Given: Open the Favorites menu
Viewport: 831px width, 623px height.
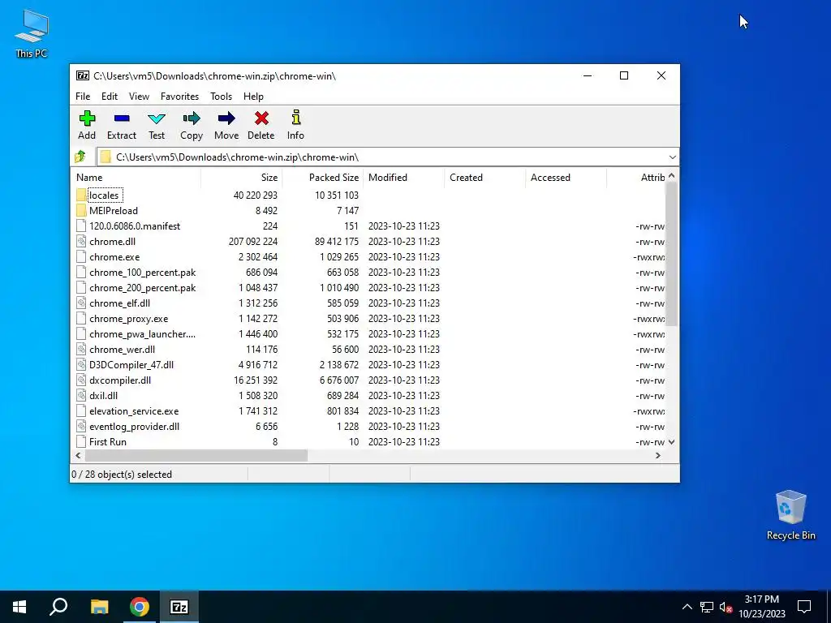Looking at the screenshot, I should [x=179, y=97].
